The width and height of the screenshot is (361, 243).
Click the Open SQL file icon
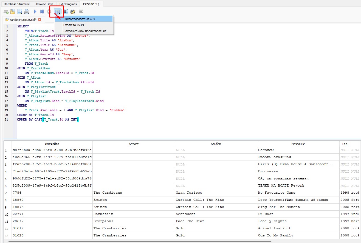point(13,12)
